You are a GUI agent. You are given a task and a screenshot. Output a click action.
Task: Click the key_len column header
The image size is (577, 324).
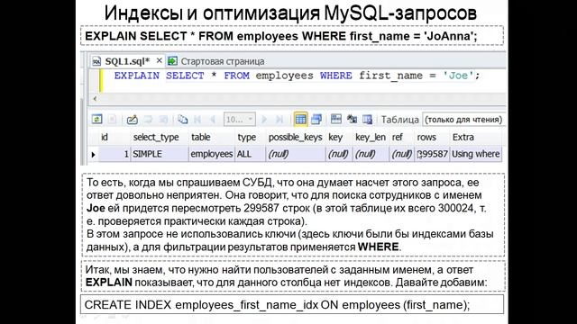coord(371,137)
